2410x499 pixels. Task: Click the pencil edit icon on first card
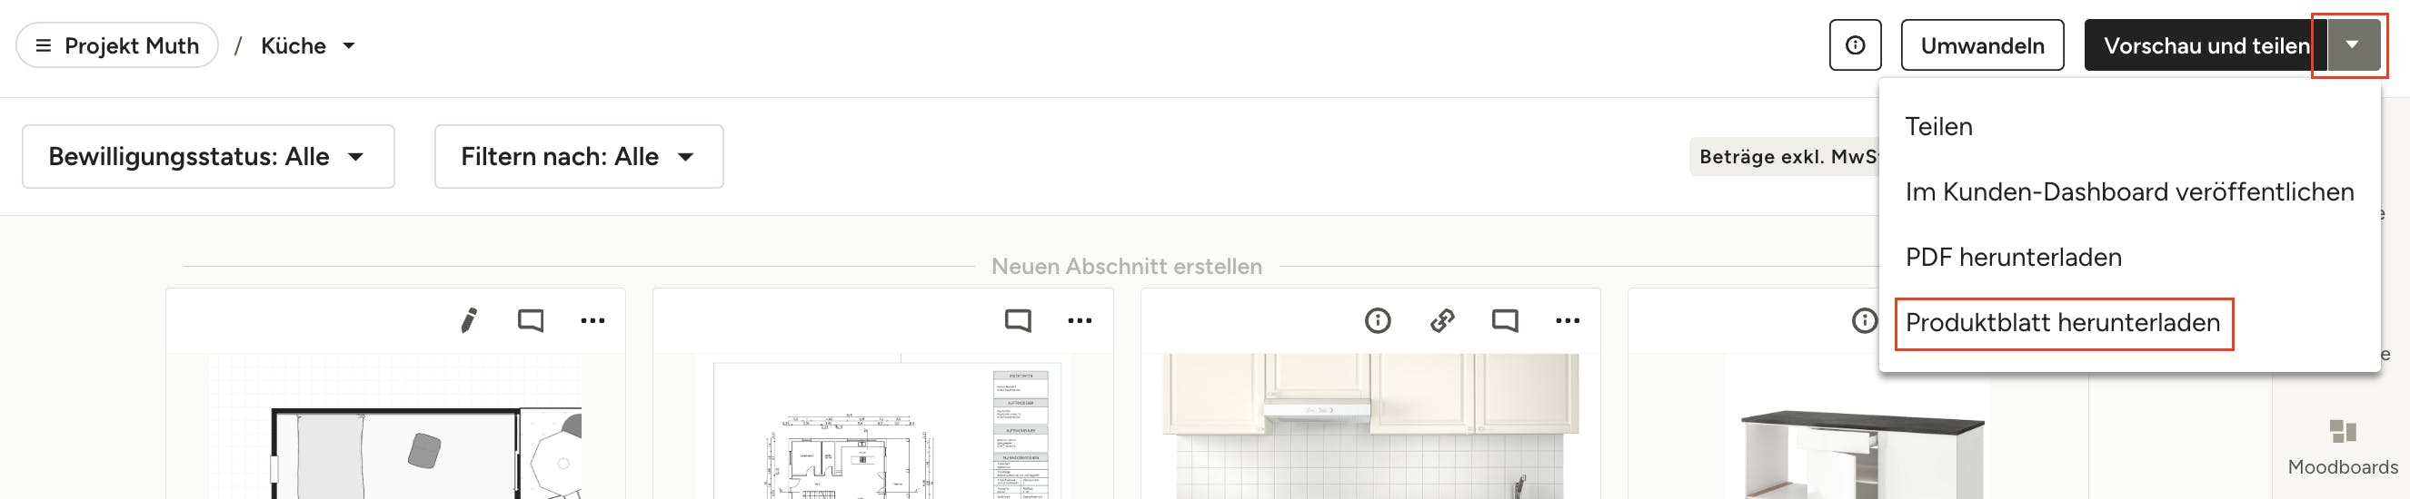click(469, 320)
